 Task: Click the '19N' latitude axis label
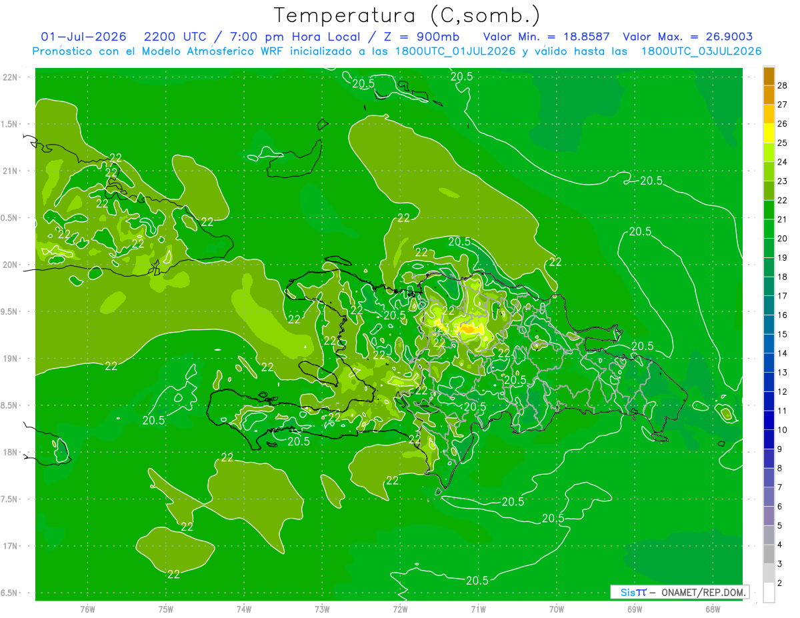10,358
